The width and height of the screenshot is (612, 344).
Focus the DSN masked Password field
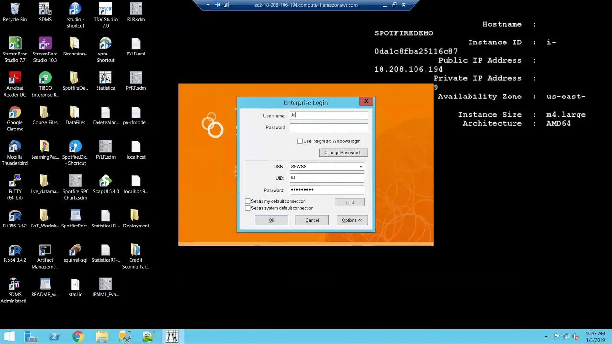coord(327,190)
